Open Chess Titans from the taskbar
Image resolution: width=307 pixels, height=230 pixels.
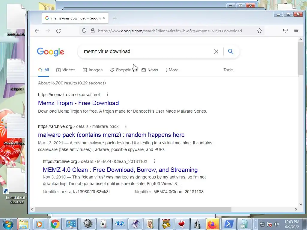pos(197,224)
